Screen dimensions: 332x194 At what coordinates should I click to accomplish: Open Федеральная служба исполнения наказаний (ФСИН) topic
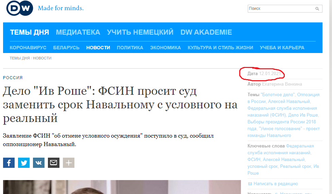282,112
